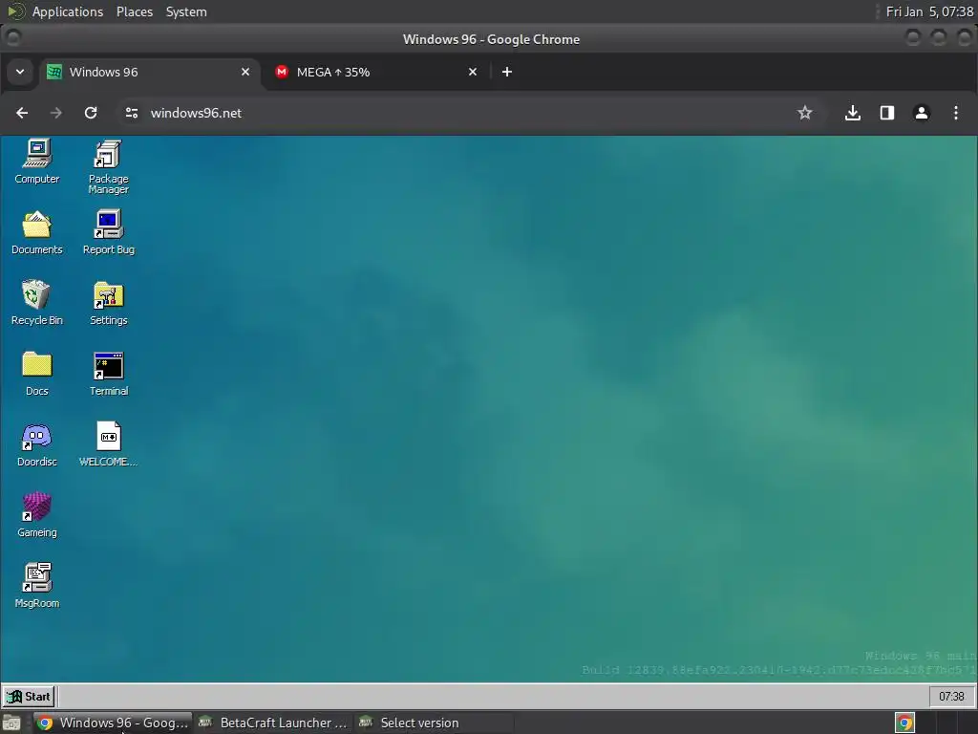Expand the tab search dropdown

click(20, 72)
